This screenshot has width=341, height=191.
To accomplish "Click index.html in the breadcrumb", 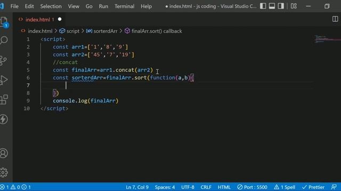I will [x=40, y=31].
